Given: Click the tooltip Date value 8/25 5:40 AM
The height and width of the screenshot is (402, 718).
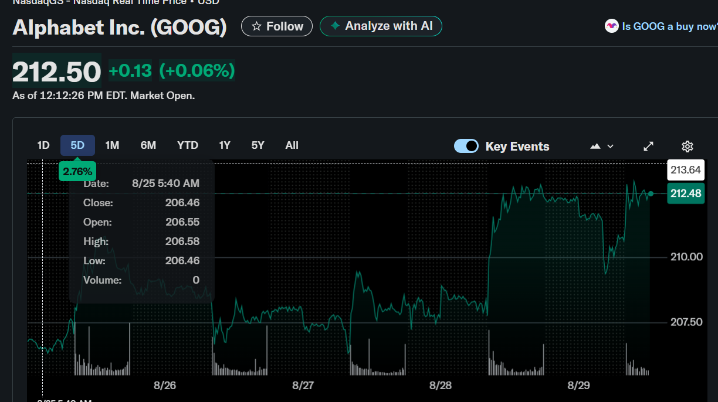Looking at the screenshot, I should point(166,183).
